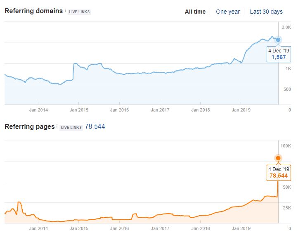This screenshot has height=235, width=298.
Task: Click LIVE LINKS badge for Referring pages
Action: tap(71, 127)
